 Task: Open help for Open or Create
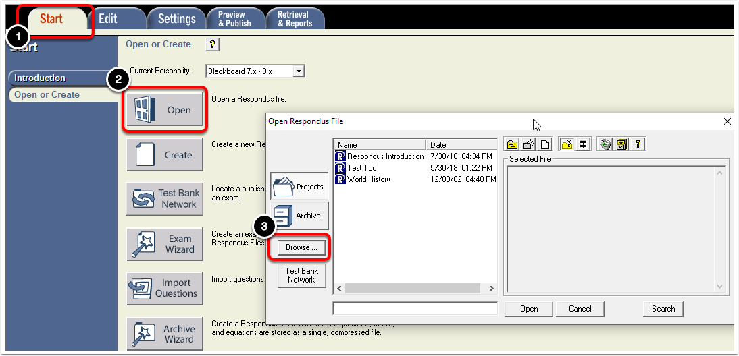213,44
